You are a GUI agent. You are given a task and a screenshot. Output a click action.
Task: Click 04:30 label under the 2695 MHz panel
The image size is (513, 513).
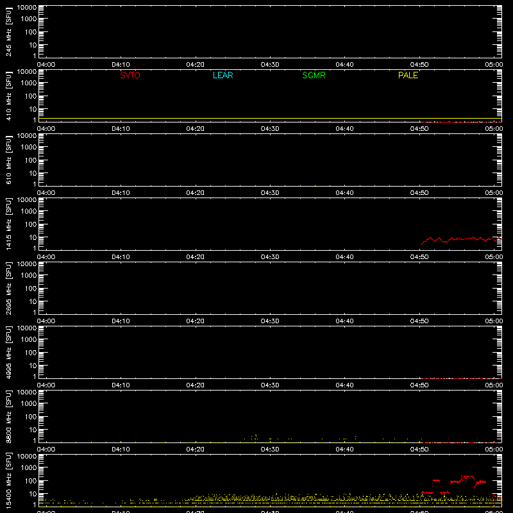pyautogui.click(x=270, y=321)
